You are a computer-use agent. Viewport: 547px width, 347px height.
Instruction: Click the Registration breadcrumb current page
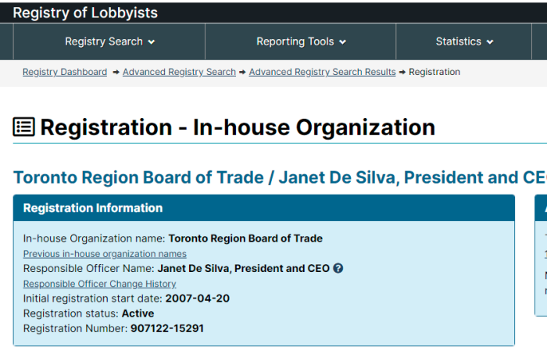click(434, 72)
